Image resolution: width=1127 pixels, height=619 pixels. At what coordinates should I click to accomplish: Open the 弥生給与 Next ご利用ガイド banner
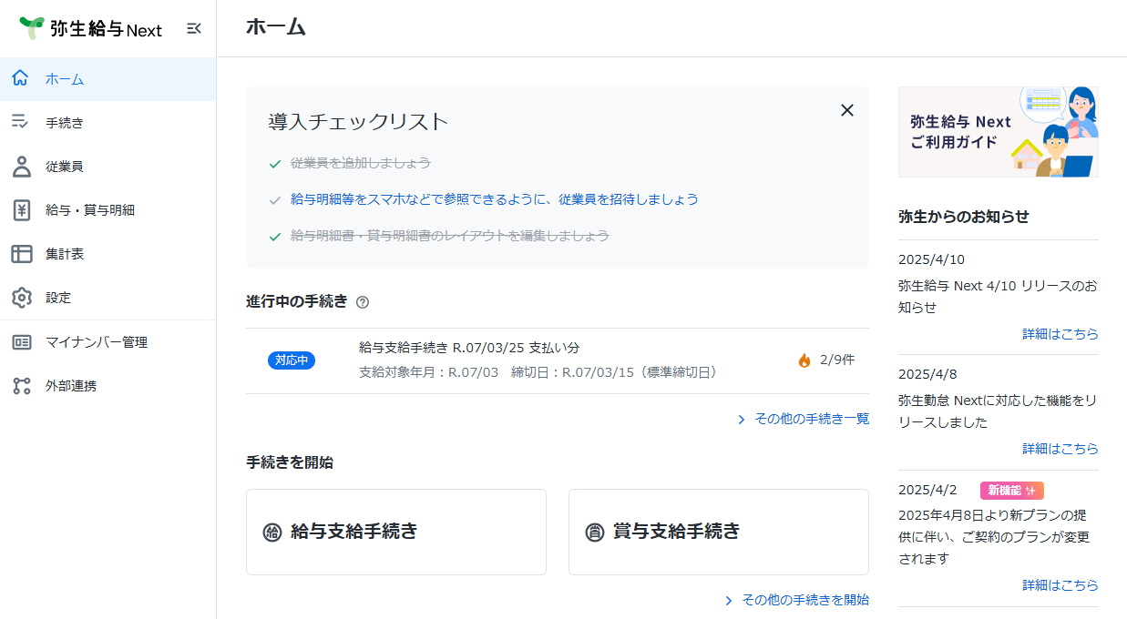(998, 131)
